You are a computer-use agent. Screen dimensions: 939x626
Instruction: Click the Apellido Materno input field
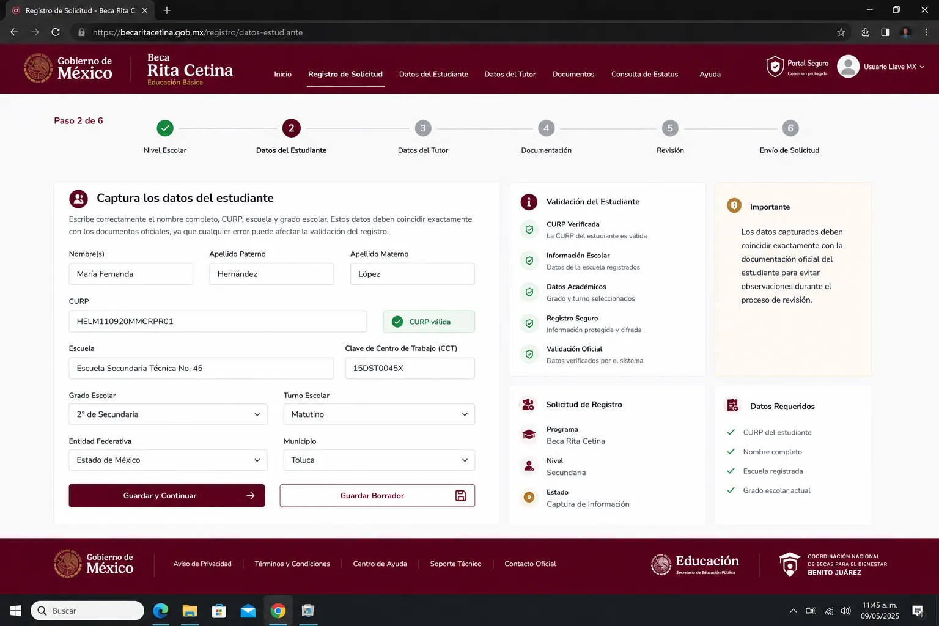click(x=412, y=274)
